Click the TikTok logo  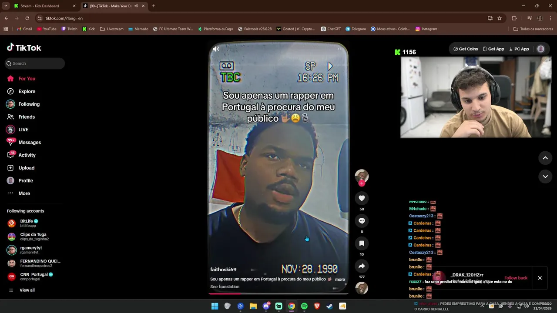coord(24,48)
